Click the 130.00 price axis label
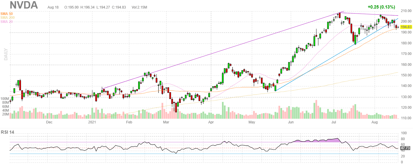413x166 pixels. click(406, 97)
